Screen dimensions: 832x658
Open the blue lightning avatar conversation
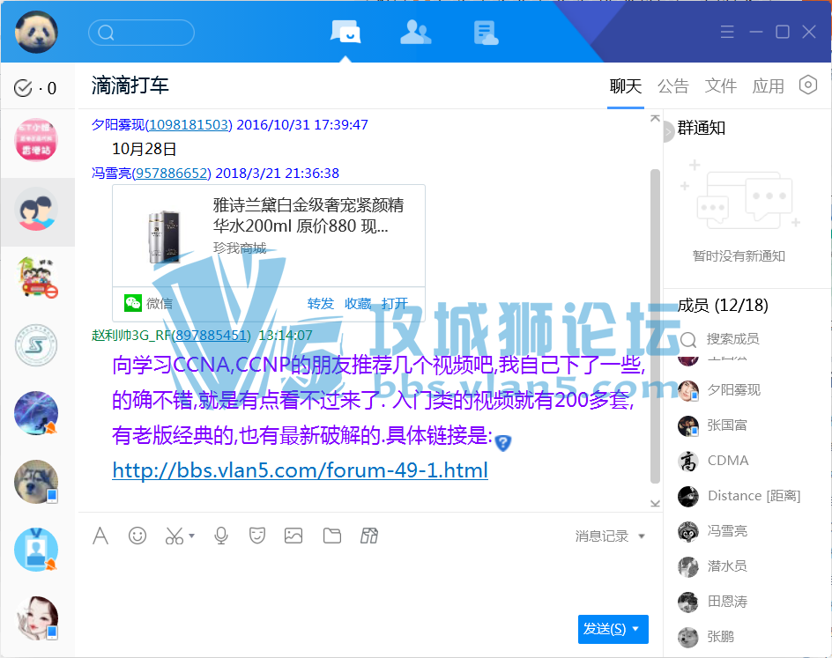(x=36, y=414)
